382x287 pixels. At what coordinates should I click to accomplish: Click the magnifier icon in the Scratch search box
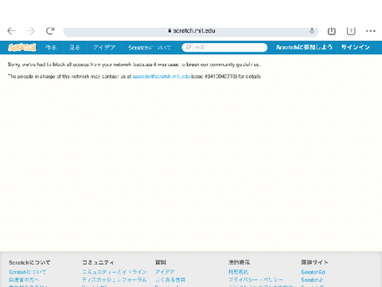click(188, 47)
